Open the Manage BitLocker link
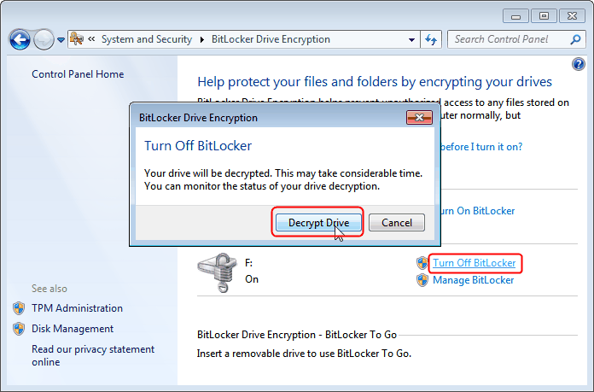Screen dimensions: 594x392 point(473,280)
